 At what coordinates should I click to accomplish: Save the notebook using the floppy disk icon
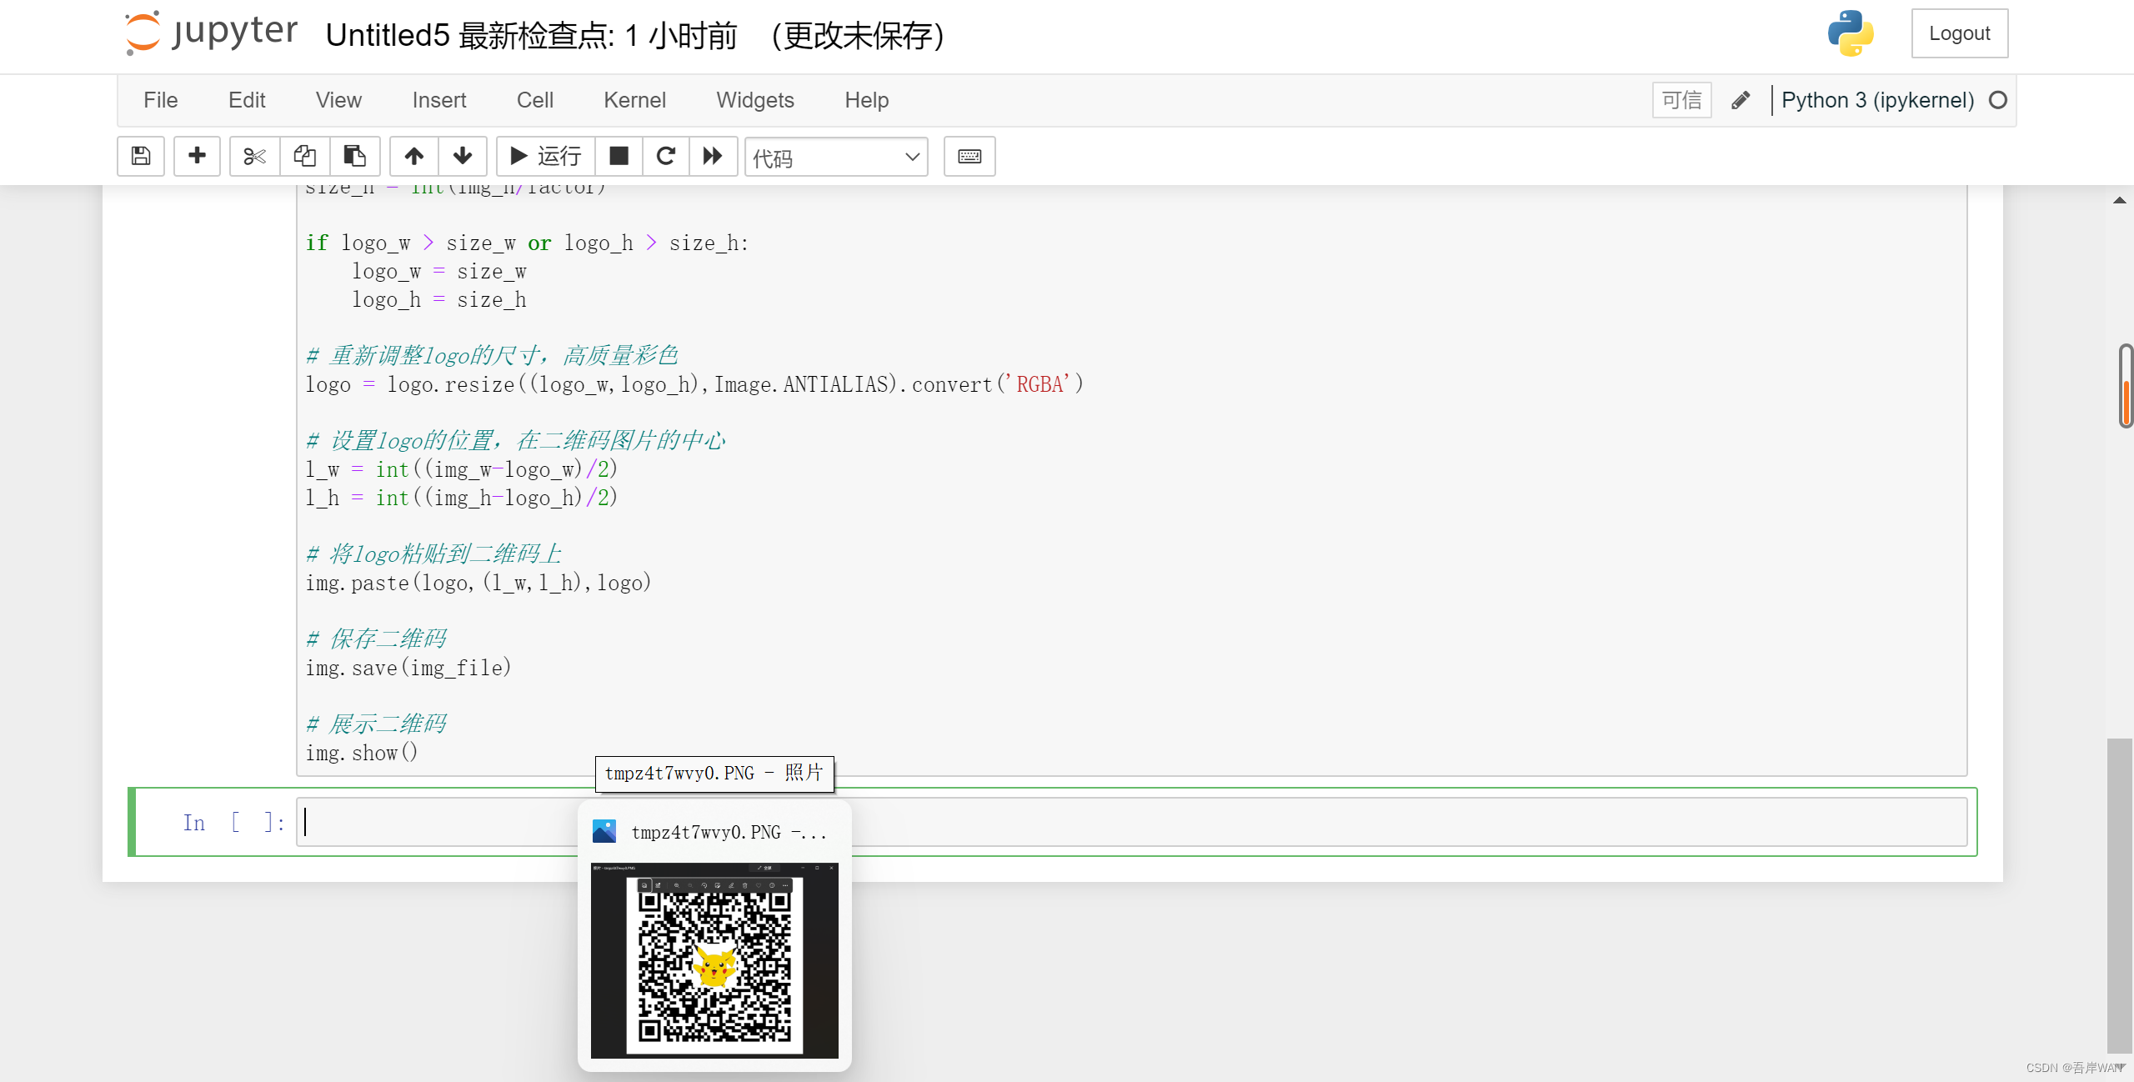coord(140,156)
